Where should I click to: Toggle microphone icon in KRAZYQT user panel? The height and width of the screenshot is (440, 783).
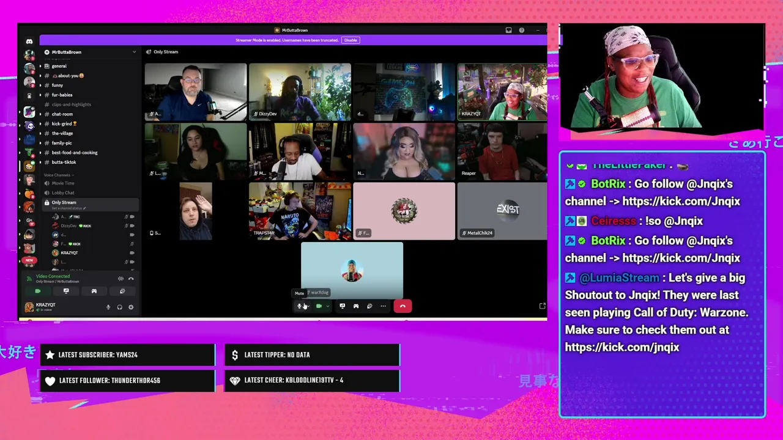[108, 307]
